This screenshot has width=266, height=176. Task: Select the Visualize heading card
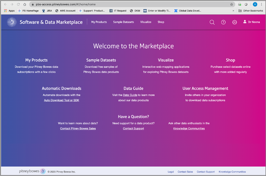[x=166, y=60]
